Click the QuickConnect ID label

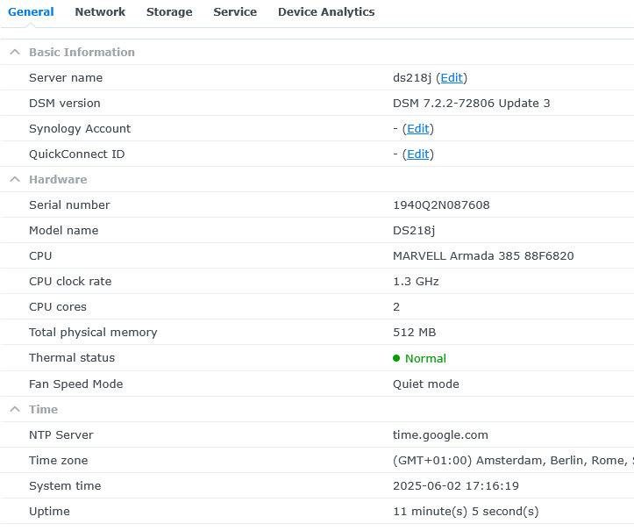coord(77,154)
